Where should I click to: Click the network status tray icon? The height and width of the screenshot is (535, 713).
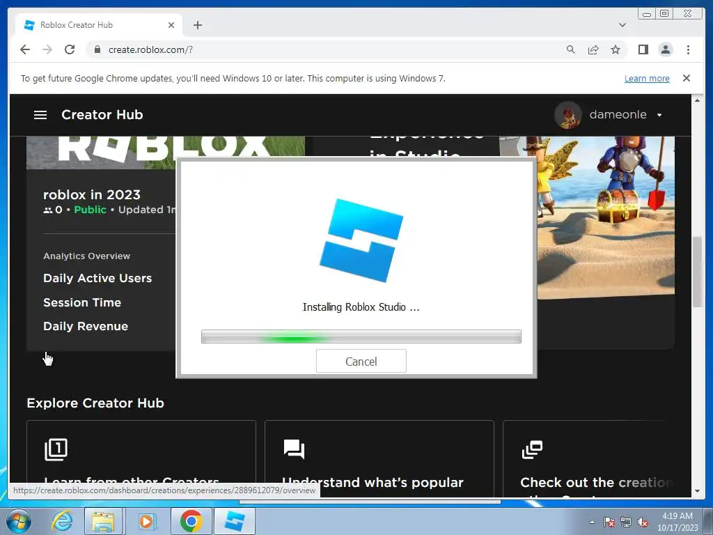click(626, 522)
